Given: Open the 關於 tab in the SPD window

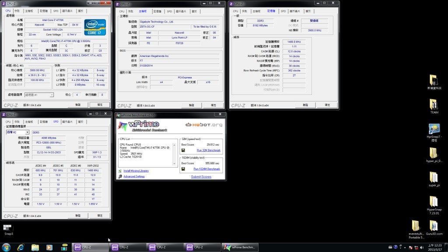Looking at the screenshot, I should point(81,122).
